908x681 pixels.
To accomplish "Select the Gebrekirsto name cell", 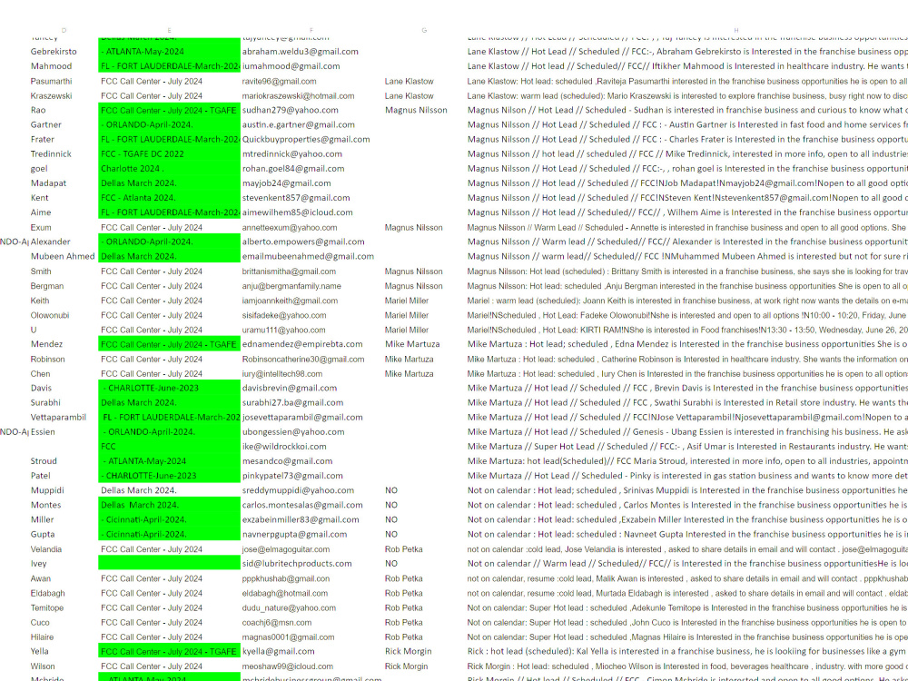I will pyautogui.click(x=54, y=52).
